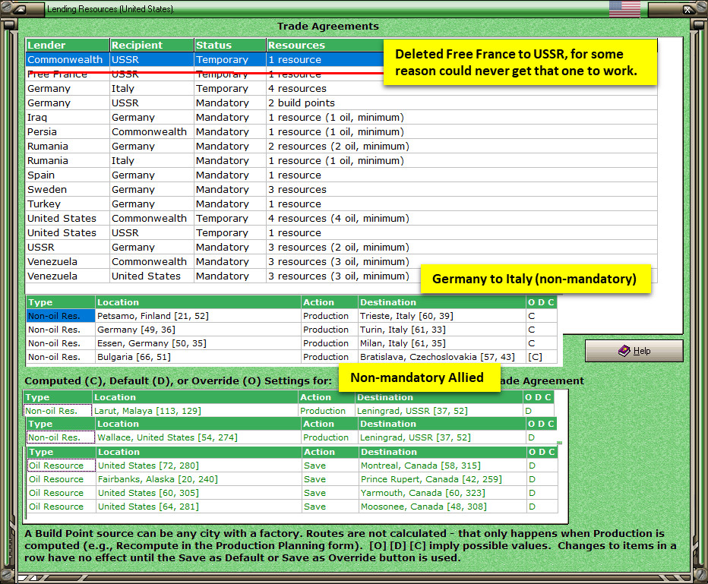The image size is (708, 584).
Task: Choose the Iraq lender row
Action: [x=341, y=118]
